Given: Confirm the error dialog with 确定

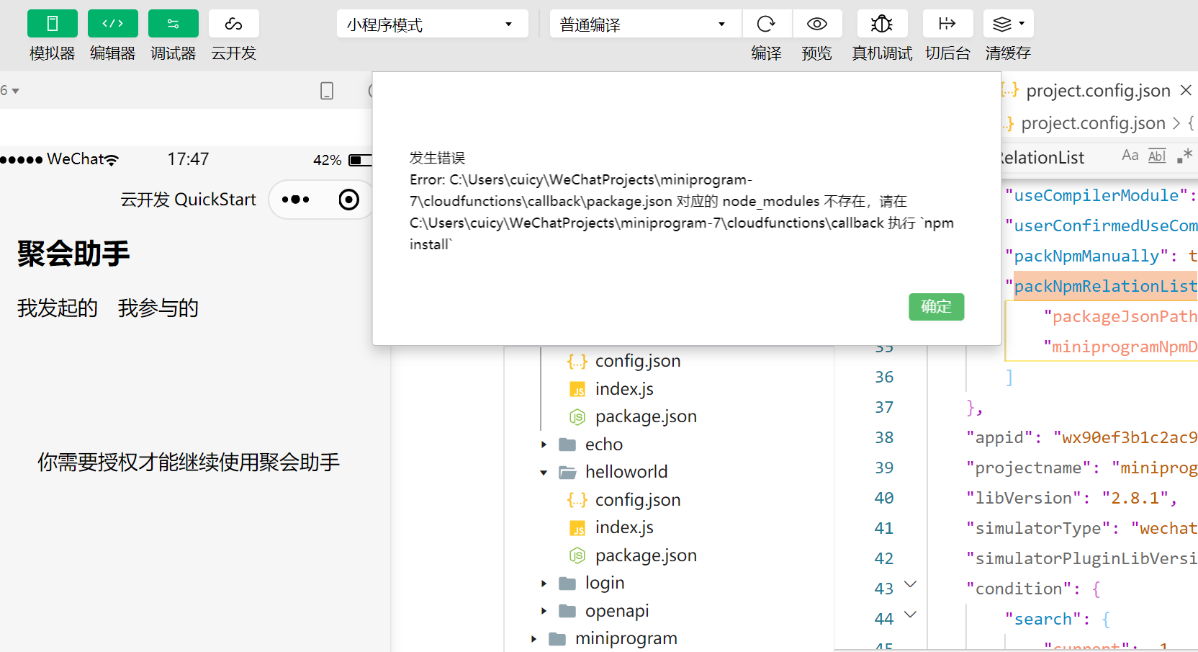Looking at the screenshot, I should coord(936,307).
